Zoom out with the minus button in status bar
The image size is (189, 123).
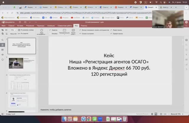(169, 114)
